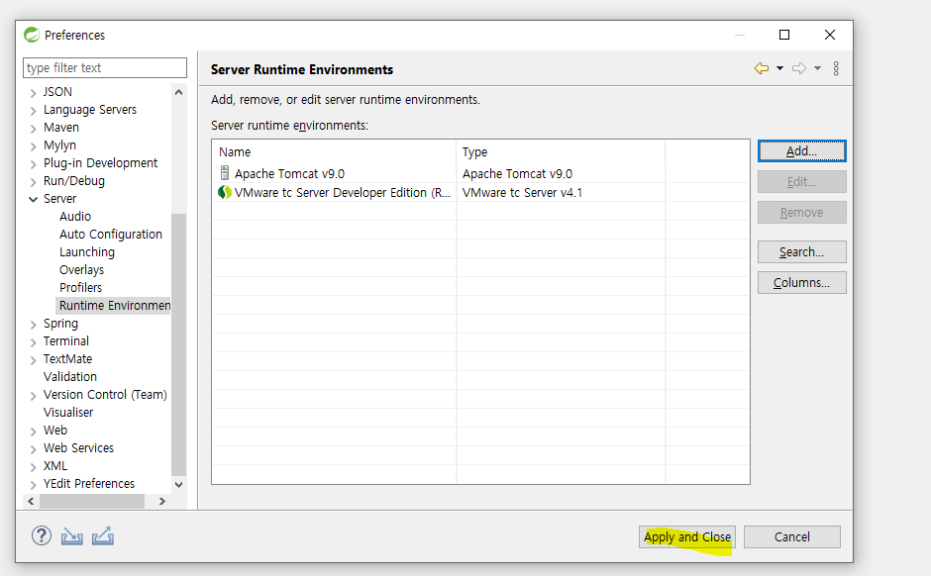This screenshot has height=576, width=931.
Task: Select Audio under Server
Action: point(75,217)
